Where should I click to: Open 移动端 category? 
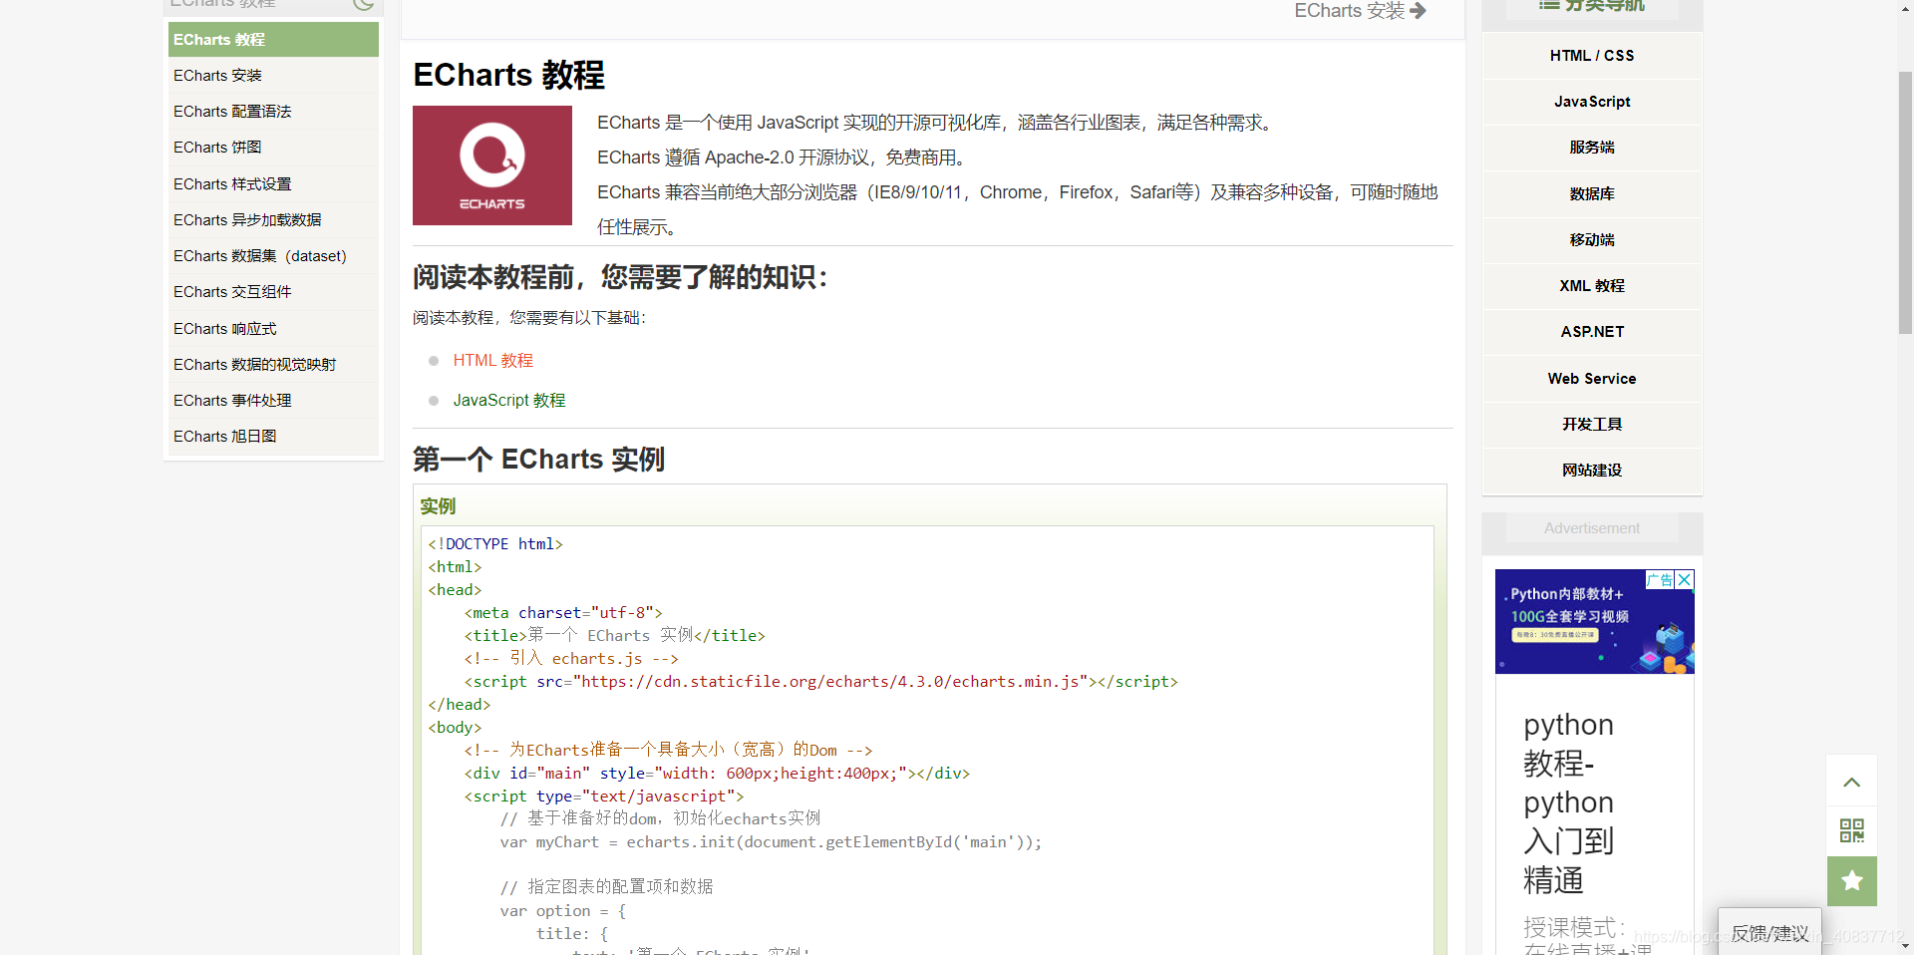[x=1592, y=240]
